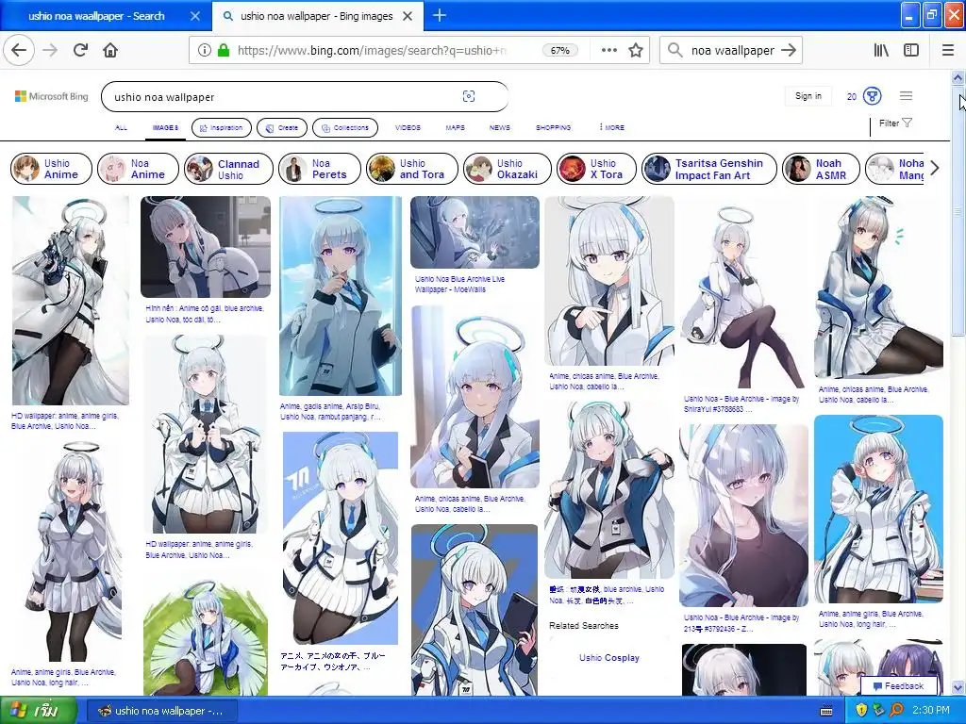
Task: Open the Inspiration pill button
Action: point(222,127)
